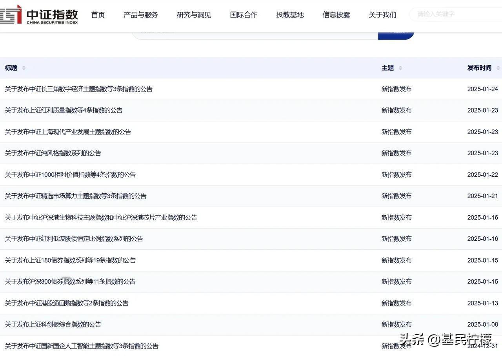Open the 信息披露 menu
The width and height of the screenshot is (502, 356).
click(336, 15)
